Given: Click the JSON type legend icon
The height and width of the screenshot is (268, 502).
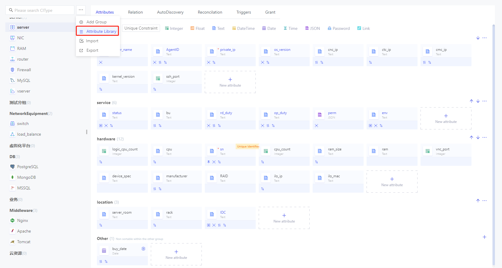Looking at the screenshot, I should (x=307, y=28).
